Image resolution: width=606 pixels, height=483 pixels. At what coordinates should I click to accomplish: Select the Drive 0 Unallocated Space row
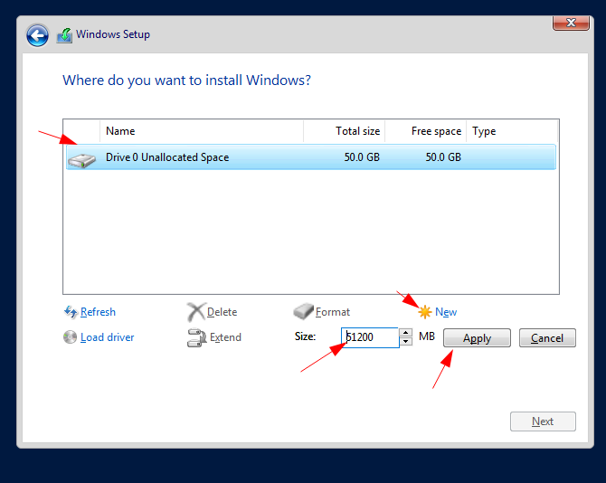pyautogui.click(x=311, y=157)
